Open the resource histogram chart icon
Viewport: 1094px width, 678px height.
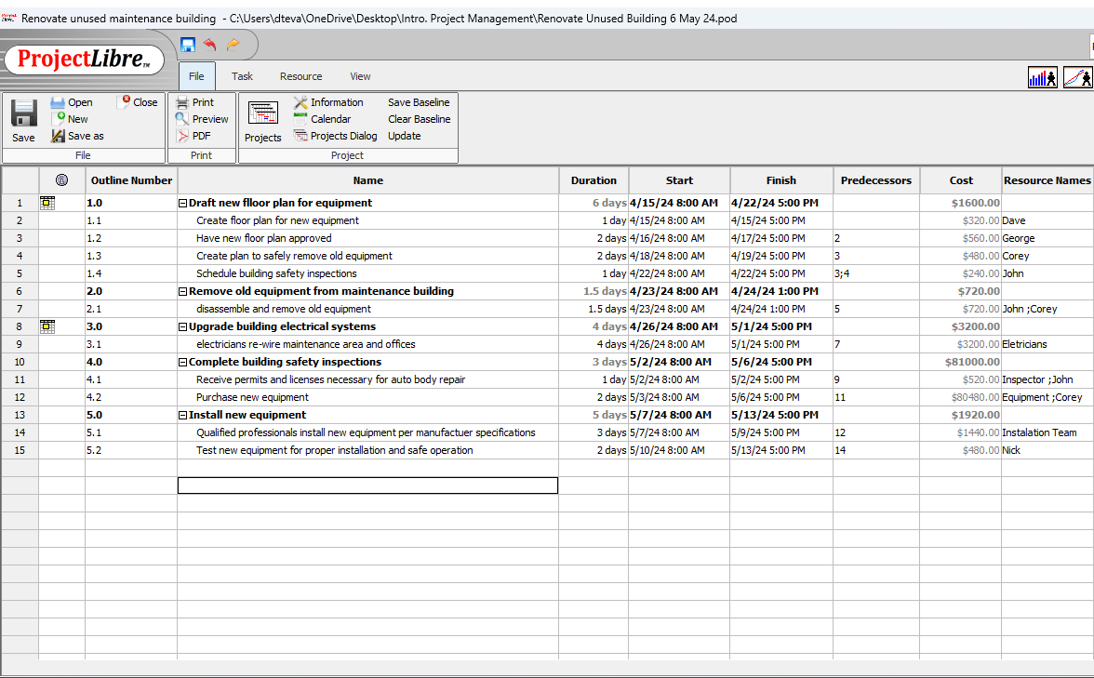[1042, 78]
